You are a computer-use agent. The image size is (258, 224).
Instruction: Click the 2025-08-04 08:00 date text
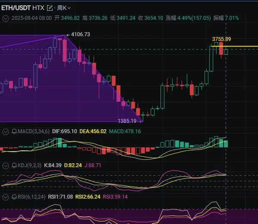pyautogui.click(x=31, y=18)
